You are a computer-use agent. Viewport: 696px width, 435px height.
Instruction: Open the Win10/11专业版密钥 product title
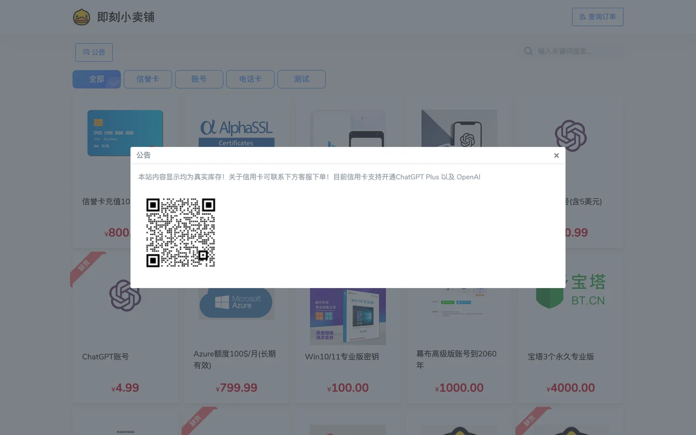click(342, 357)
